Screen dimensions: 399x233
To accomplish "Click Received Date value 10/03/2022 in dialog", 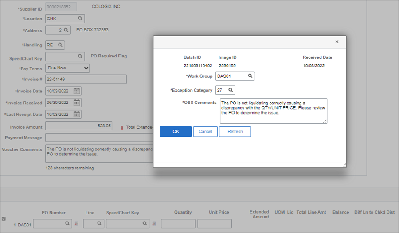I will tap(314, 66).
